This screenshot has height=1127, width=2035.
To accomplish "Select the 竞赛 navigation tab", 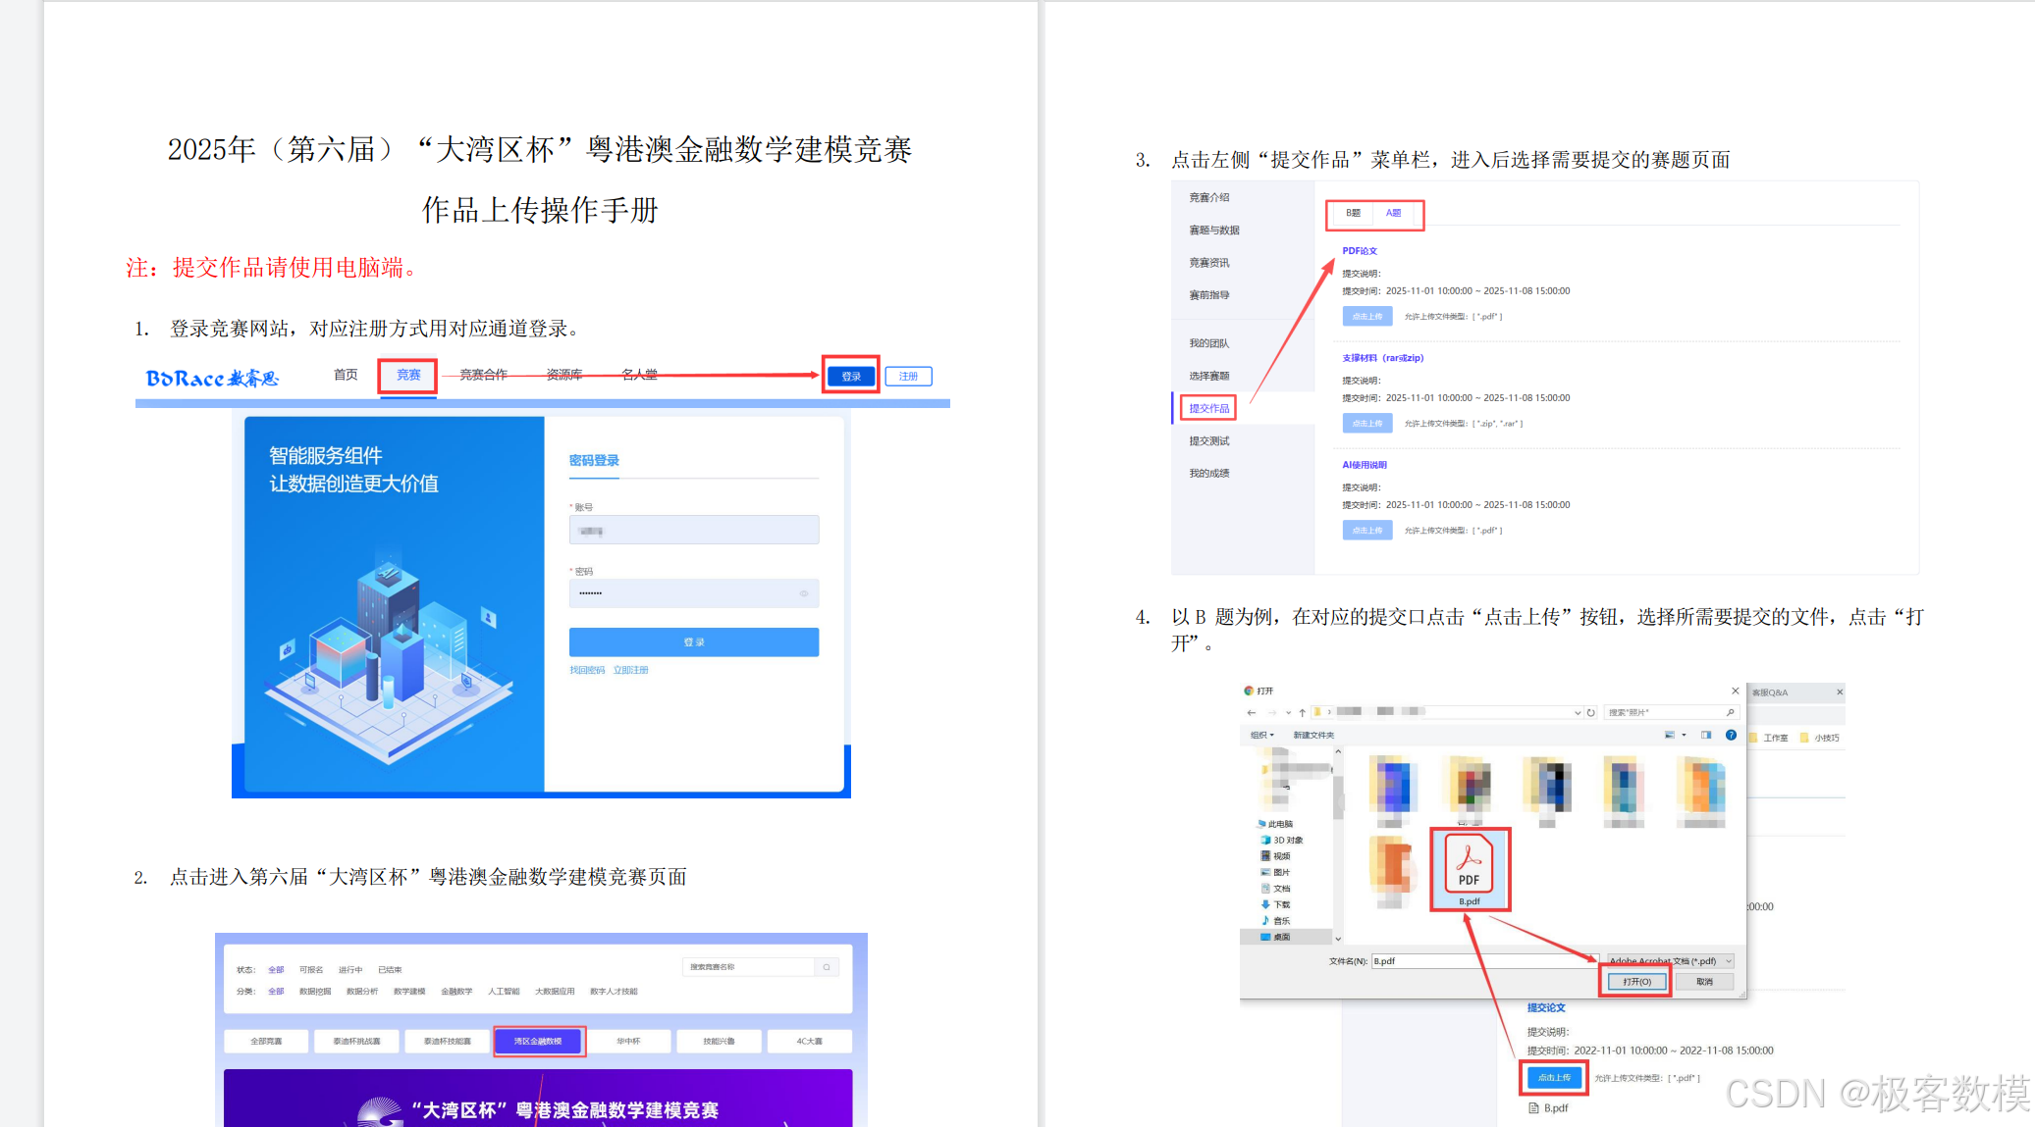I will pyautogui.click(x=408, y=375).
